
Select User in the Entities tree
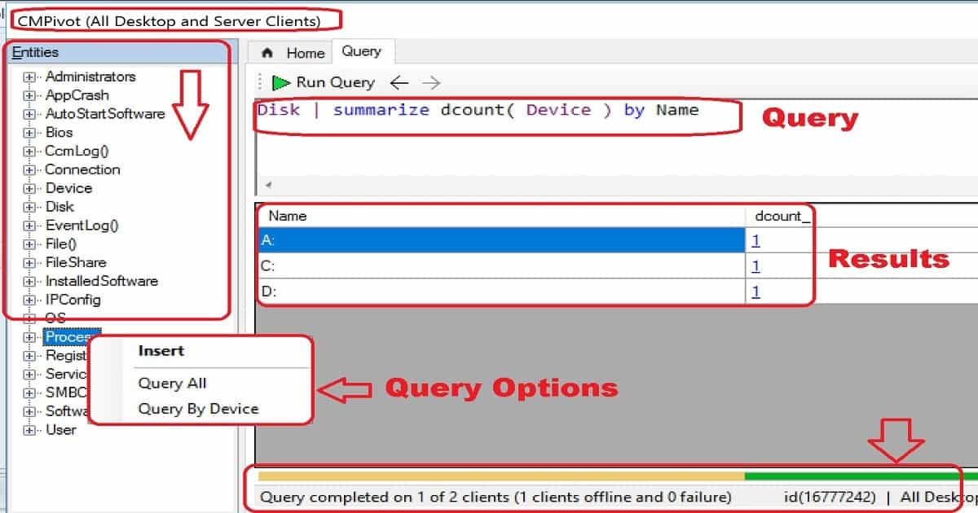(60, 430)
